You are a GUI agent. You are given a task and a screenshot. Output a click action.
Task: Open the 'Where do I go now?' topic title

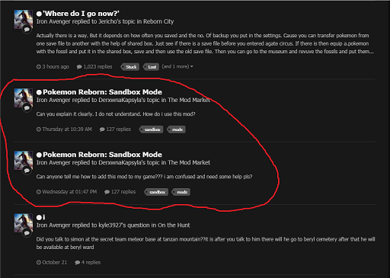[81, 14]
